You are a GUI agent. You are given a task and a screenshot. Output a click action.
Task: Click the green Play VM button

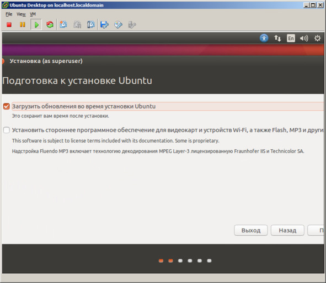(x=36, y=25)
